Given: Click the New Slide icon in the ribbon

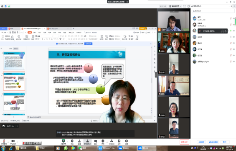Looking at the screenshot, I should click(x=27, y=37).
